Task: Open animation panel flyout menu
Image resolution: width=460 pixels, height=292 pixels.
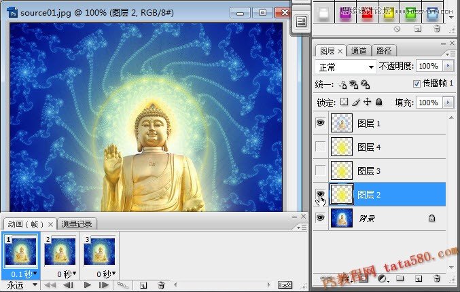Action: point(302,227)
